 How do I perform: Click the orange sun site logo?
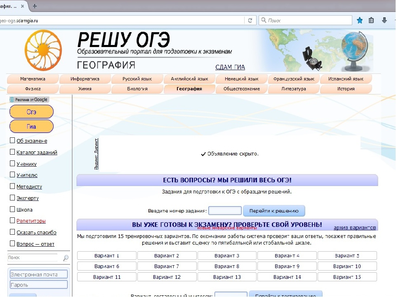[43, 50]
